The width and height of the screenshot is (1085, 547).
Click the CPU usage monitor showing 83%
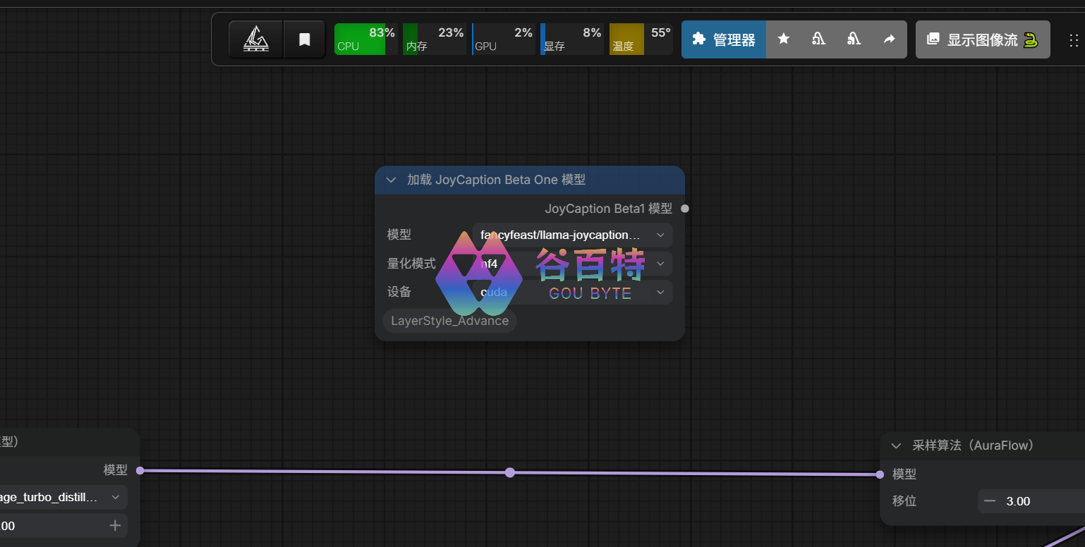[x=365, y=39]
